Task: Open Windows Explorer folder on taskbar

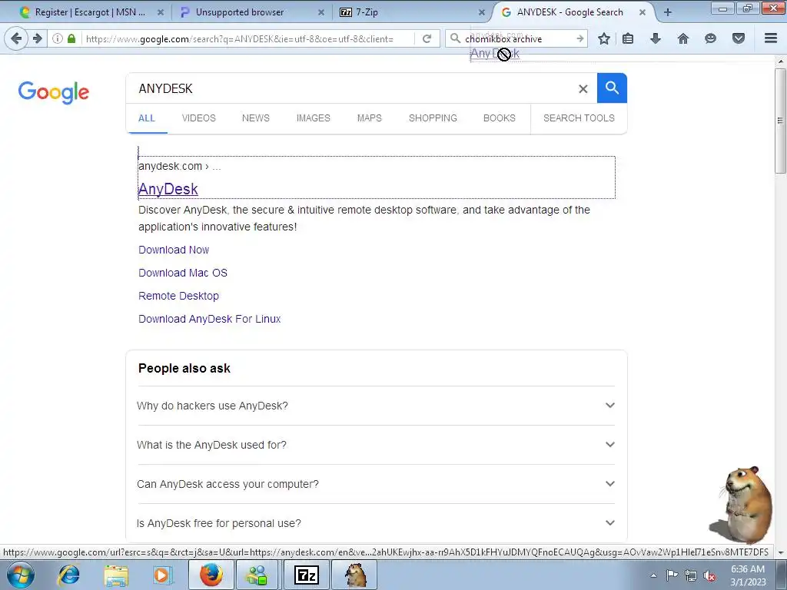Action: [116, 575]
